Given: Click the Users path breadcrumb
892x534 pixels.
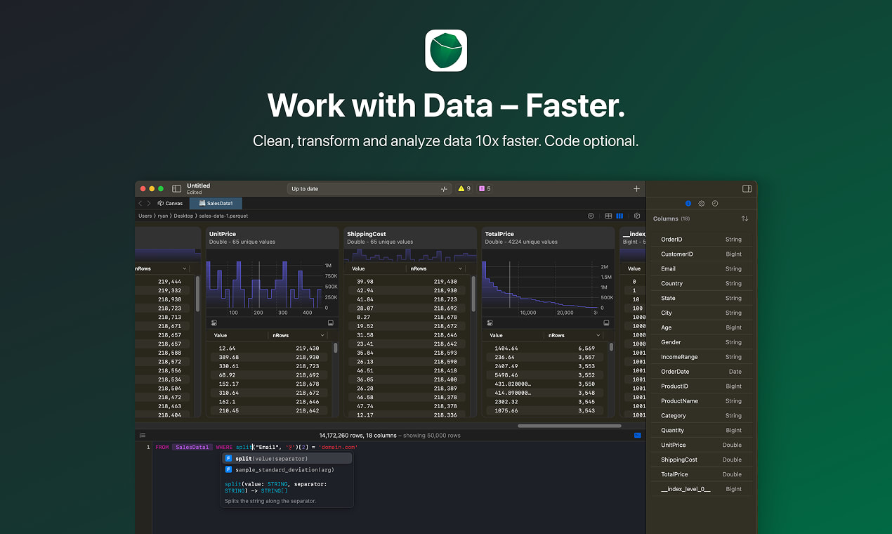Looking at the screenshot, I should point(145,216).
